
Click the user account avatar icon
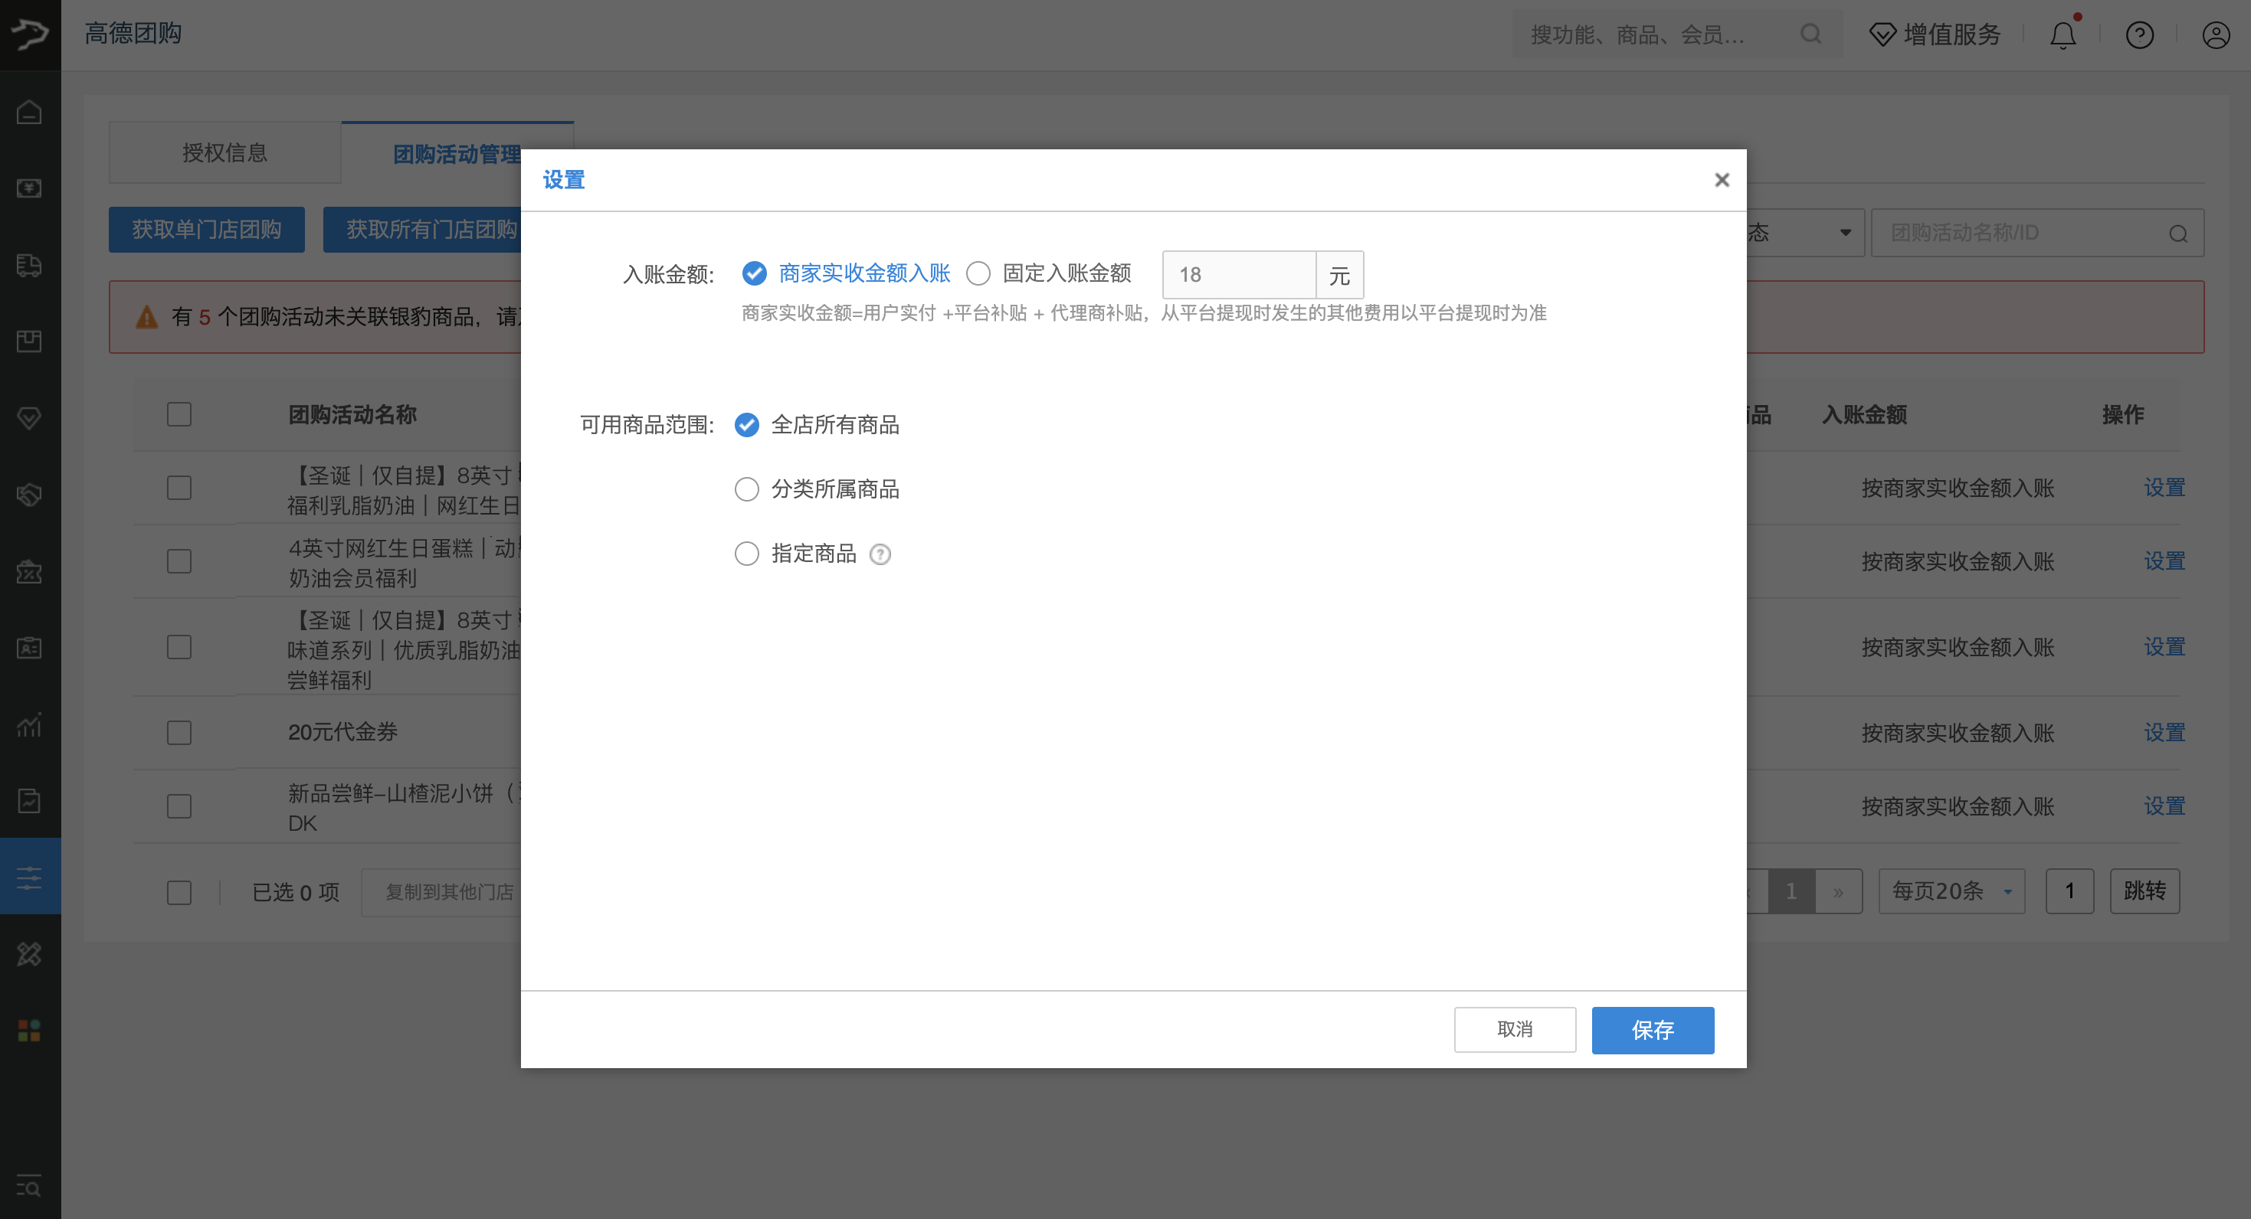coord(2215,35)
